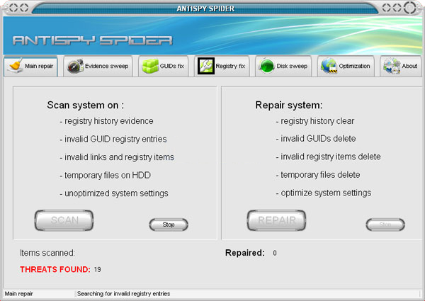Switch to the Evidence sweep tab
Screen dimensions: 425x301
(x=98, y=66)
